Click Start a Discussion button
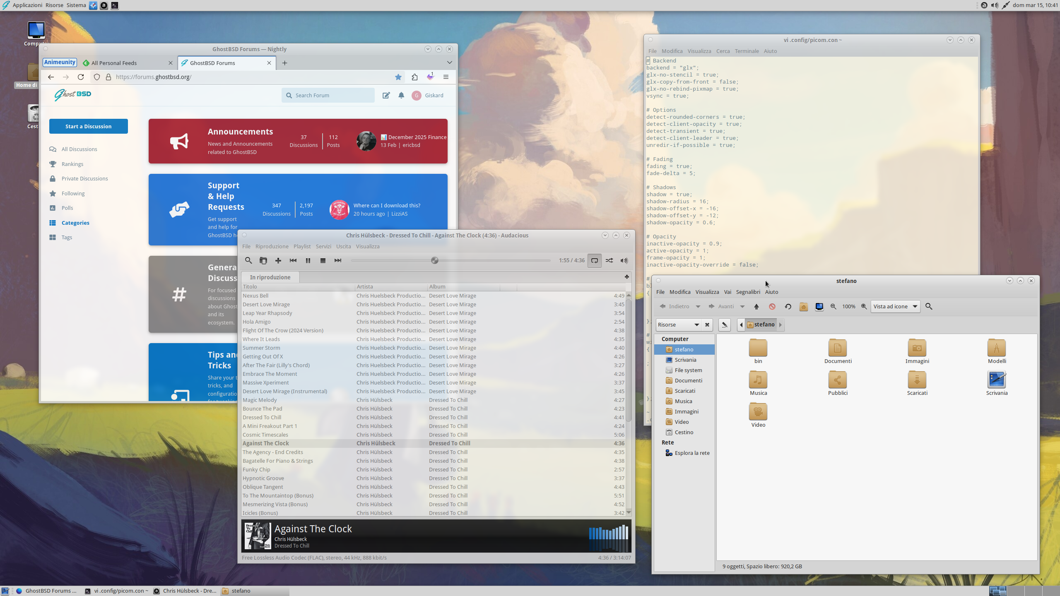Viewport: 1060px width, 596px height. (x=88, y=126)
